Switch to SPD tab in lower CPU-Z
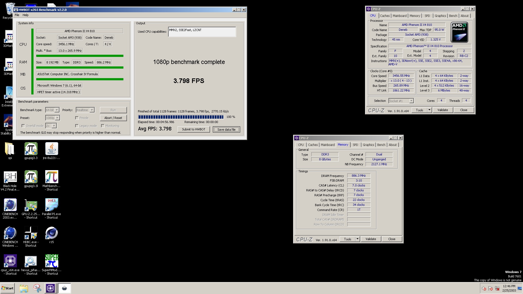The height and width of the screenshot is (294, 523). click(x=355, y=145)
